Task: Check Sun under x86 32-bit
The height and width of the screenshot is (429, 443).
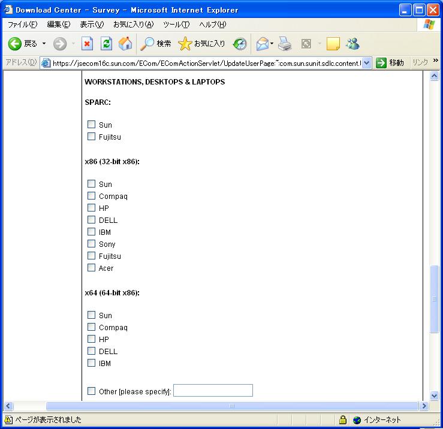Action: tap(91, 183)
